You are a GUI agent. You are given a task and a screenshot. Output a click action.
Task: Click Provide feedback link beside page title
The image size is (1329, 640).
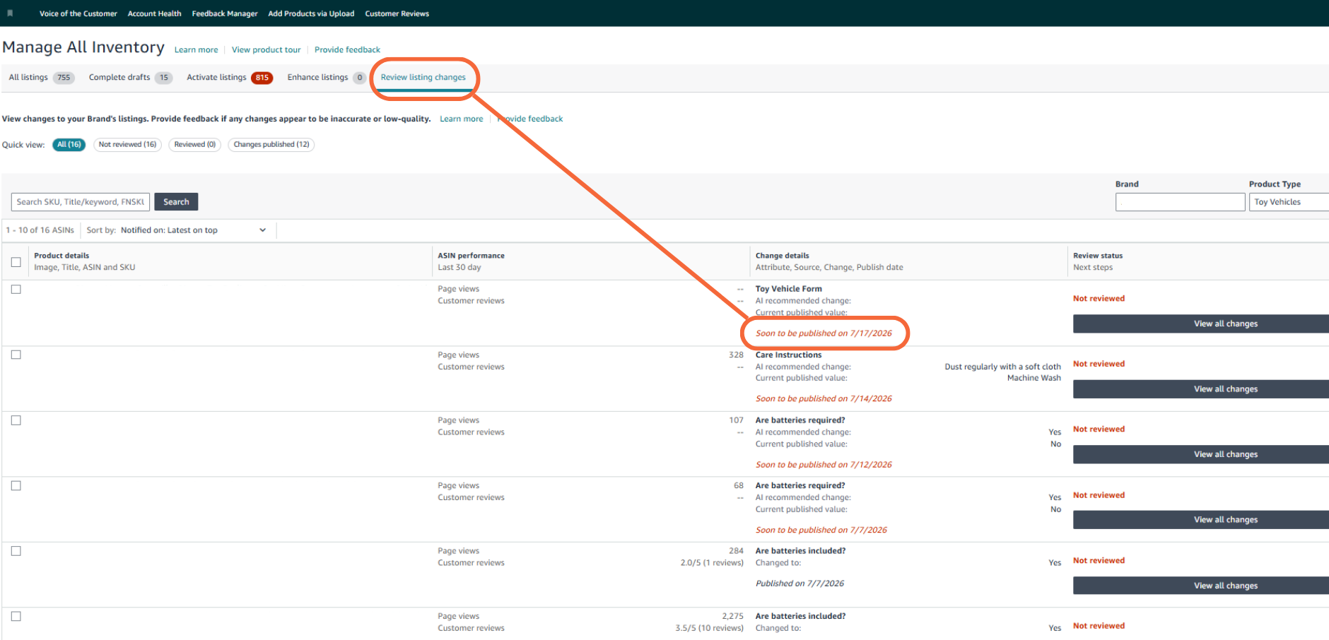(347, 50)
